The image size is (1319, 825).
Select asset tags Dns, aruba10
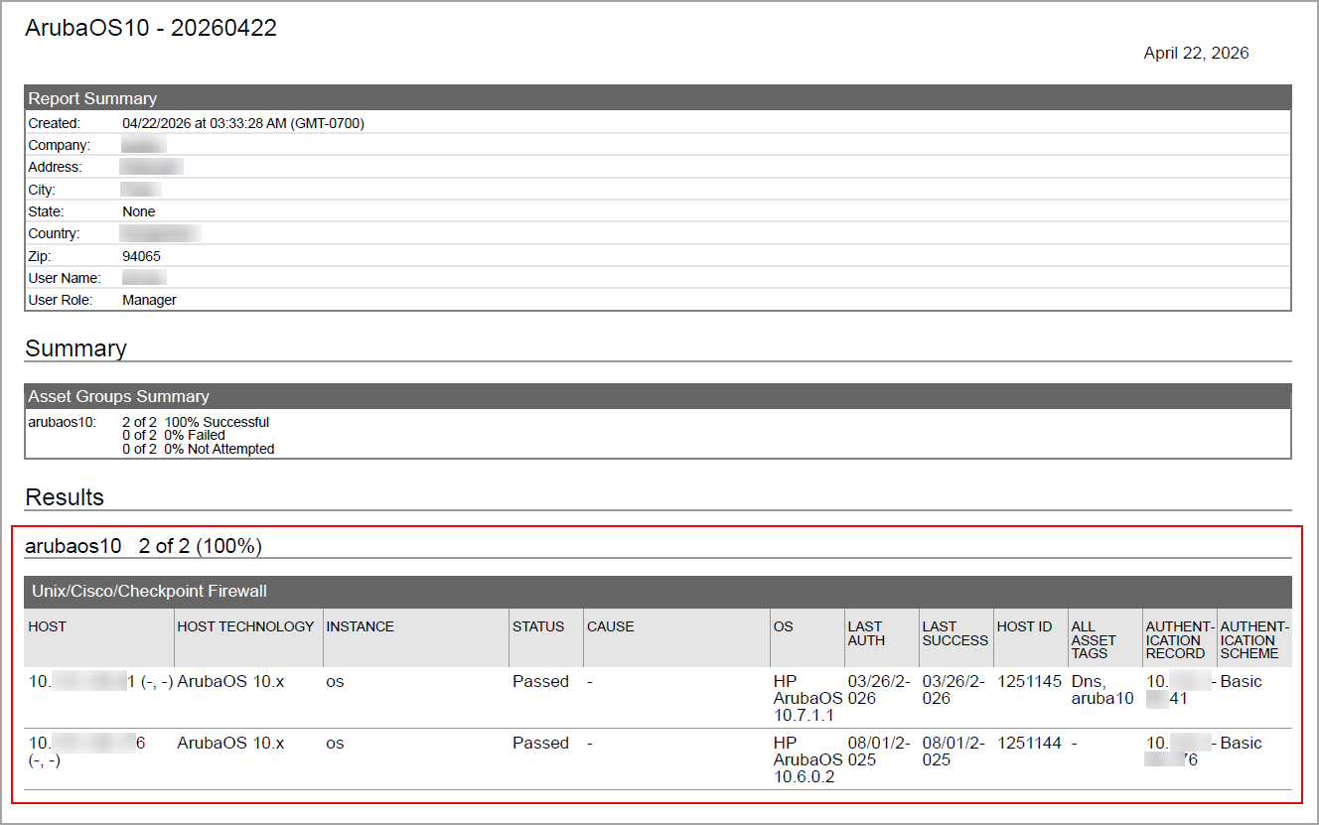point(1102,690)
